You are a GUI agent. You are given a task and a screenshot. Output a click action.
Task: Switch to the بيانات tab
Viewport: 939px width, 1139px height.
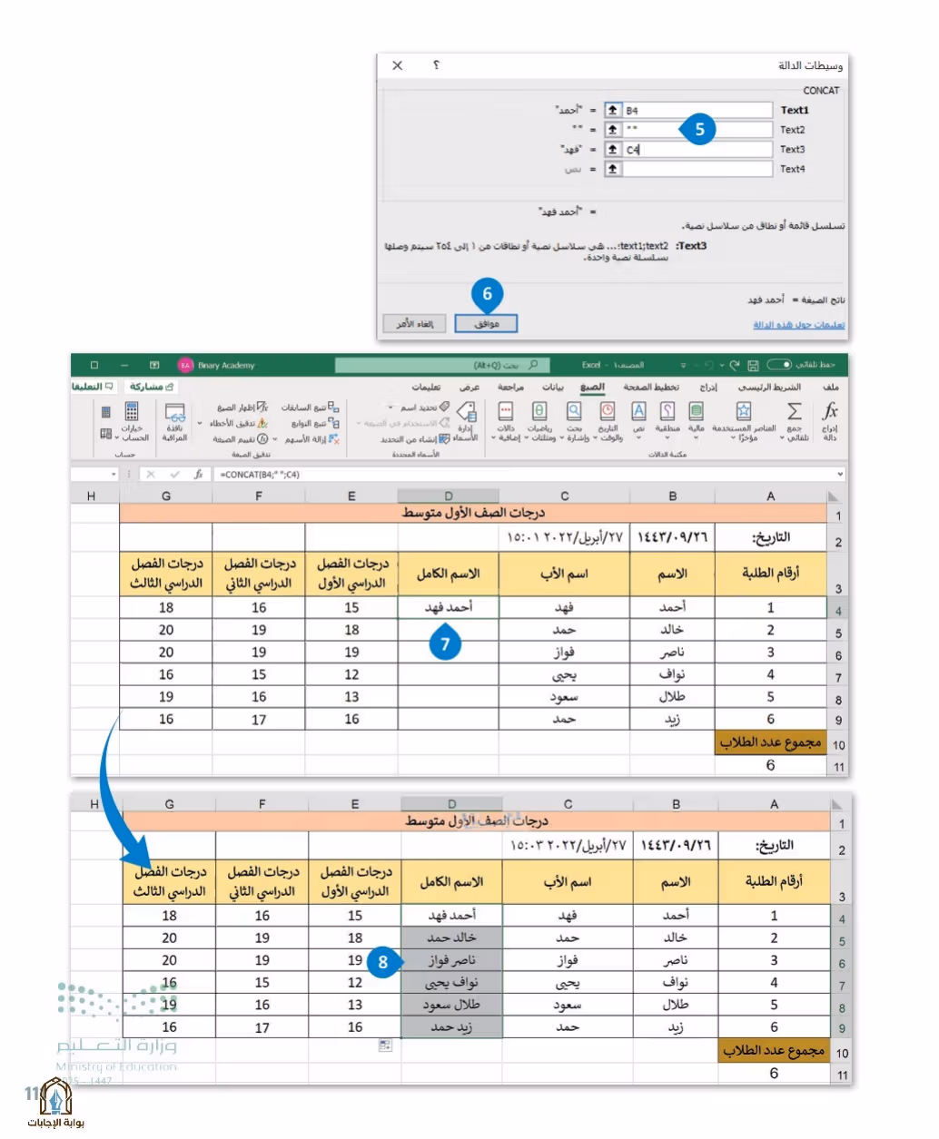[x=552, y=387]
